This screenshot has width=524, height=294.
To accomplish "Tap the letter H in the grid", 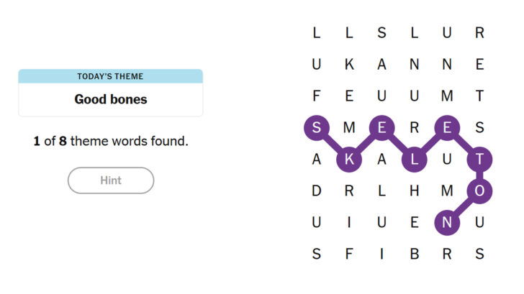I will point(414,191).
